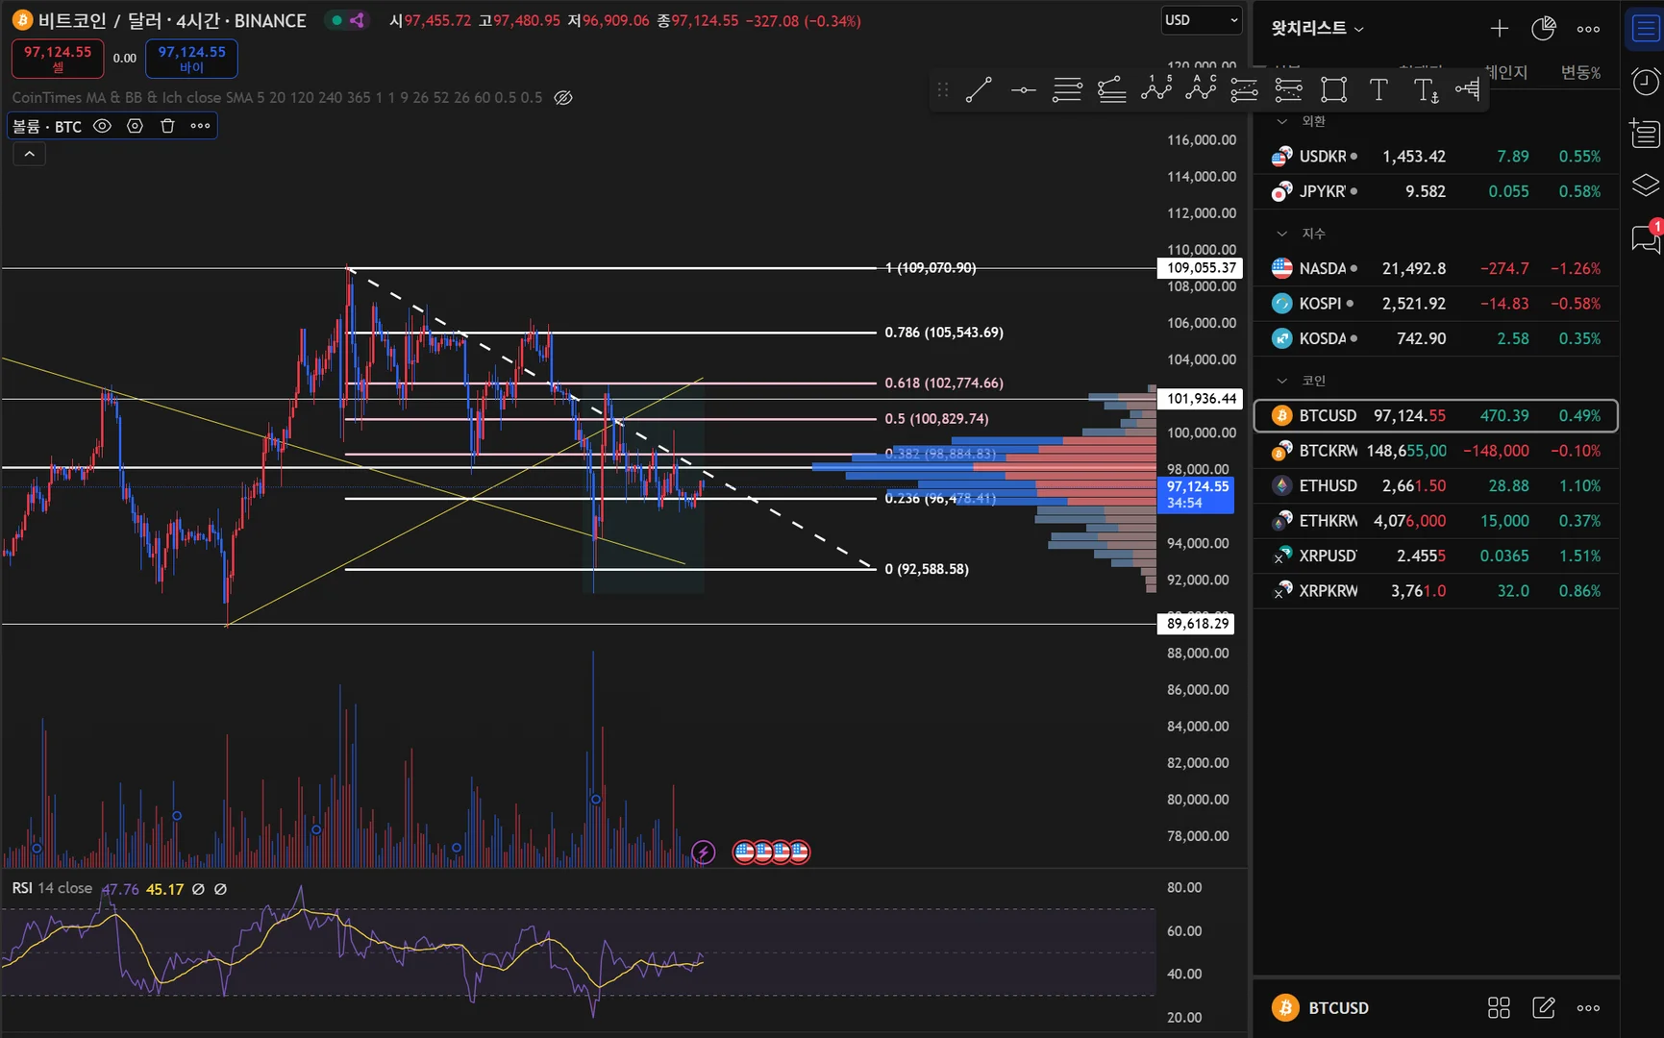Select the BTCUSD row in watchlist
Viewport: 1664px width, 1038px height.
[1436, 415]
